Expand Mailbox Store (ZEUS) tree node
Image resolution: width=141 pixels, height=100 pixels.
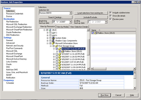[x=57, y=51]
